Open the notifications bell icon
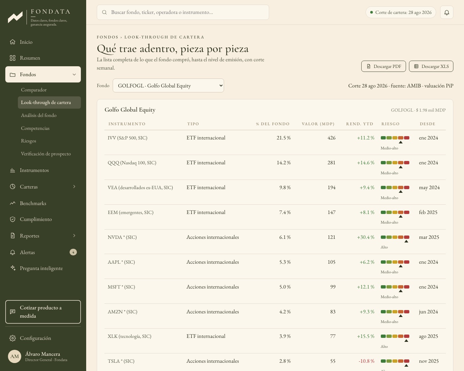Screen dimensions: 464x371 point(447,12)
